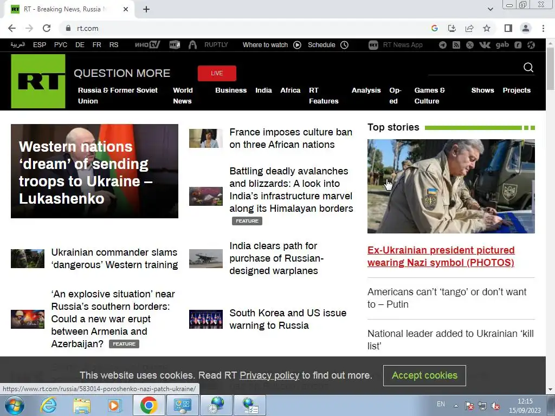Open the RT News App link
Screen dimensions: 555x416
[x=395, y=45]
